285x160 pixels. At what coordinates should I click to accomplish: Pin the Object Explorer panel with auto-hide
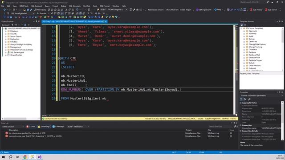[37, 21]
